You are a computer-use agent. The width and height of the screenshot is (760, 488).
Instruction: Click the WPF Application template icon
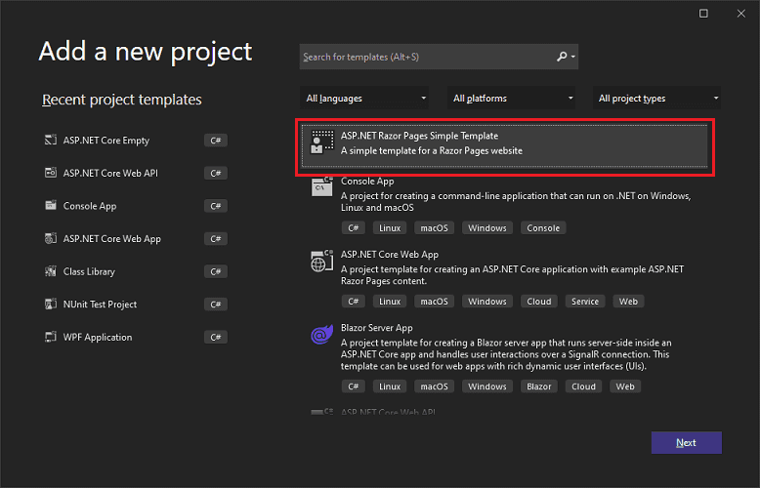pyautogui.click(x=51, y=337)
